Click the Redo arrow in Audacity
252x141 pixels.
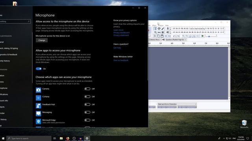(178, 36)
